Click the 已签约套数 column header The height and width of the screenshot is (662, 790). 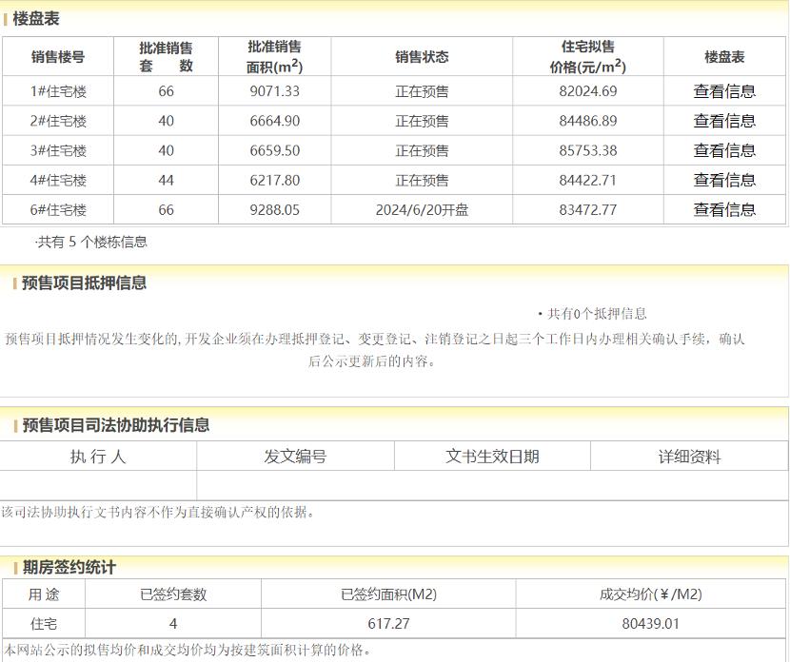[x=173, y=594]
